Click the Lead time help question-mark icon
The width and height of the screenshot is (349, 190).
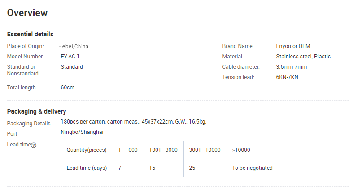(34, 145)
